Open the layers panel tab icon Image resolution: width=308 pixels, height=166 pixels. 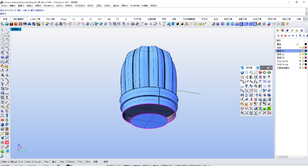tap(283, 30)
